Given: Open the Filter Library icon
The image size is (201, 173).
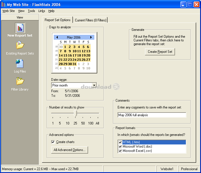Looking at the screenshot, I should click(x=20, y=81).
